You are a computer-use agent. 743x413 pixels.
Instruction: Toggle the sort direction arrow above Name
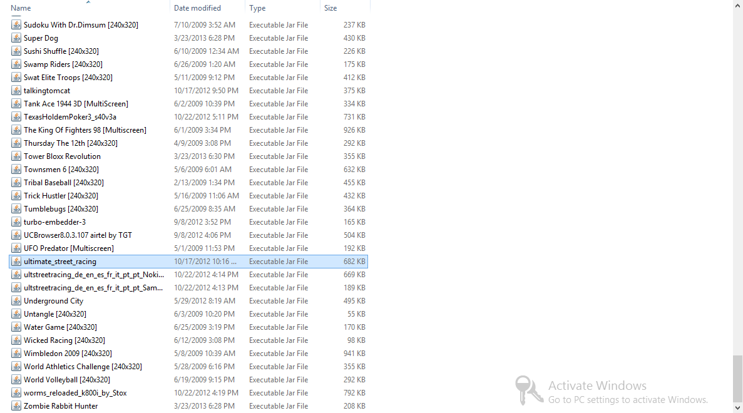tap(88, 2)
